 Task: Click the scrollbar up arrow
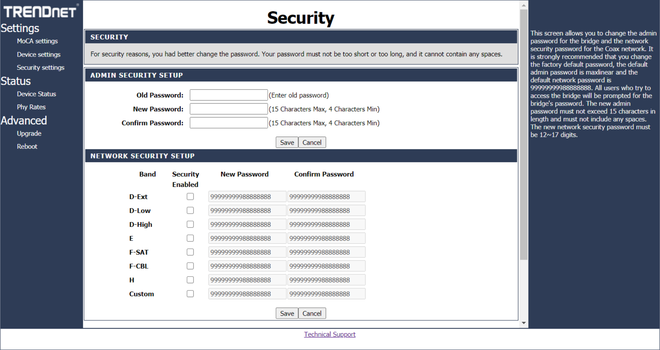(x=524, y=5)
